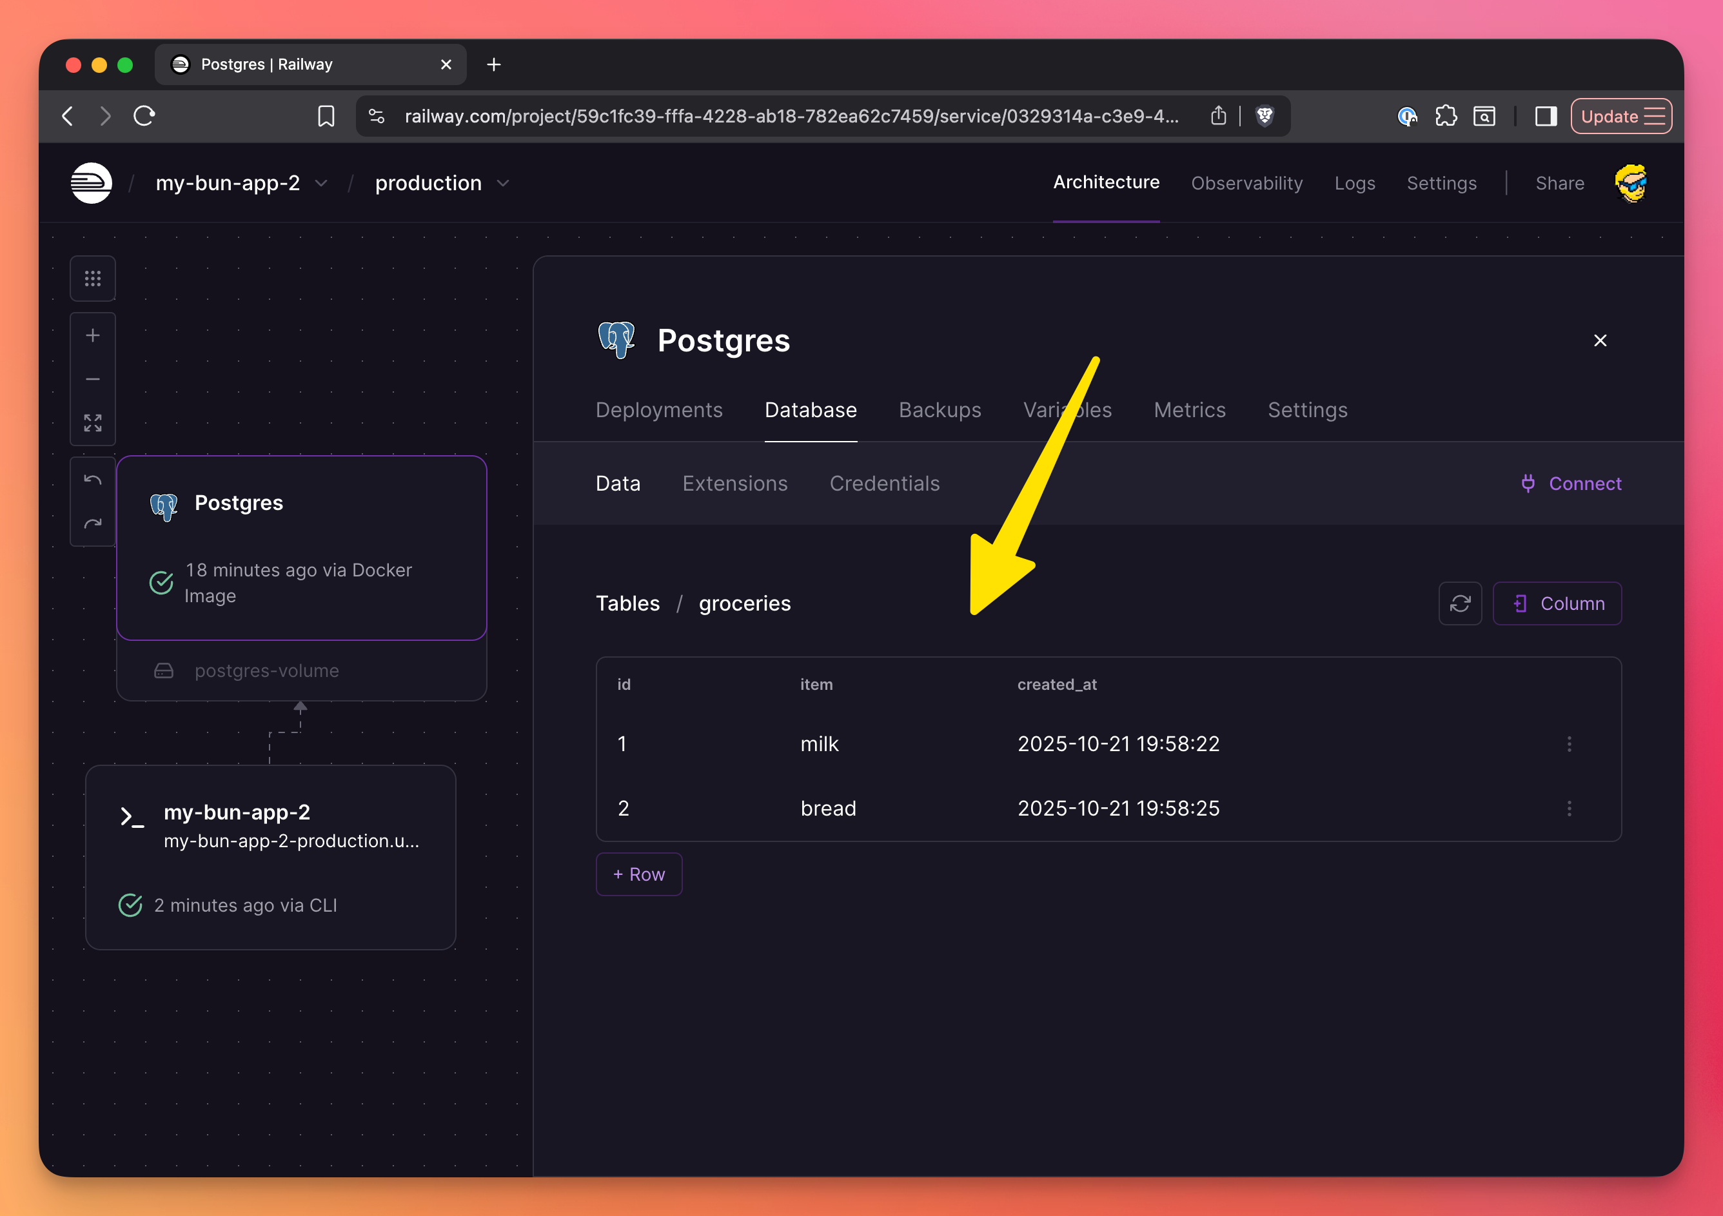Screen dimensions: 1723x1216
Task: Toggle Brave Shields lion icon
Action: (1265, 115)
